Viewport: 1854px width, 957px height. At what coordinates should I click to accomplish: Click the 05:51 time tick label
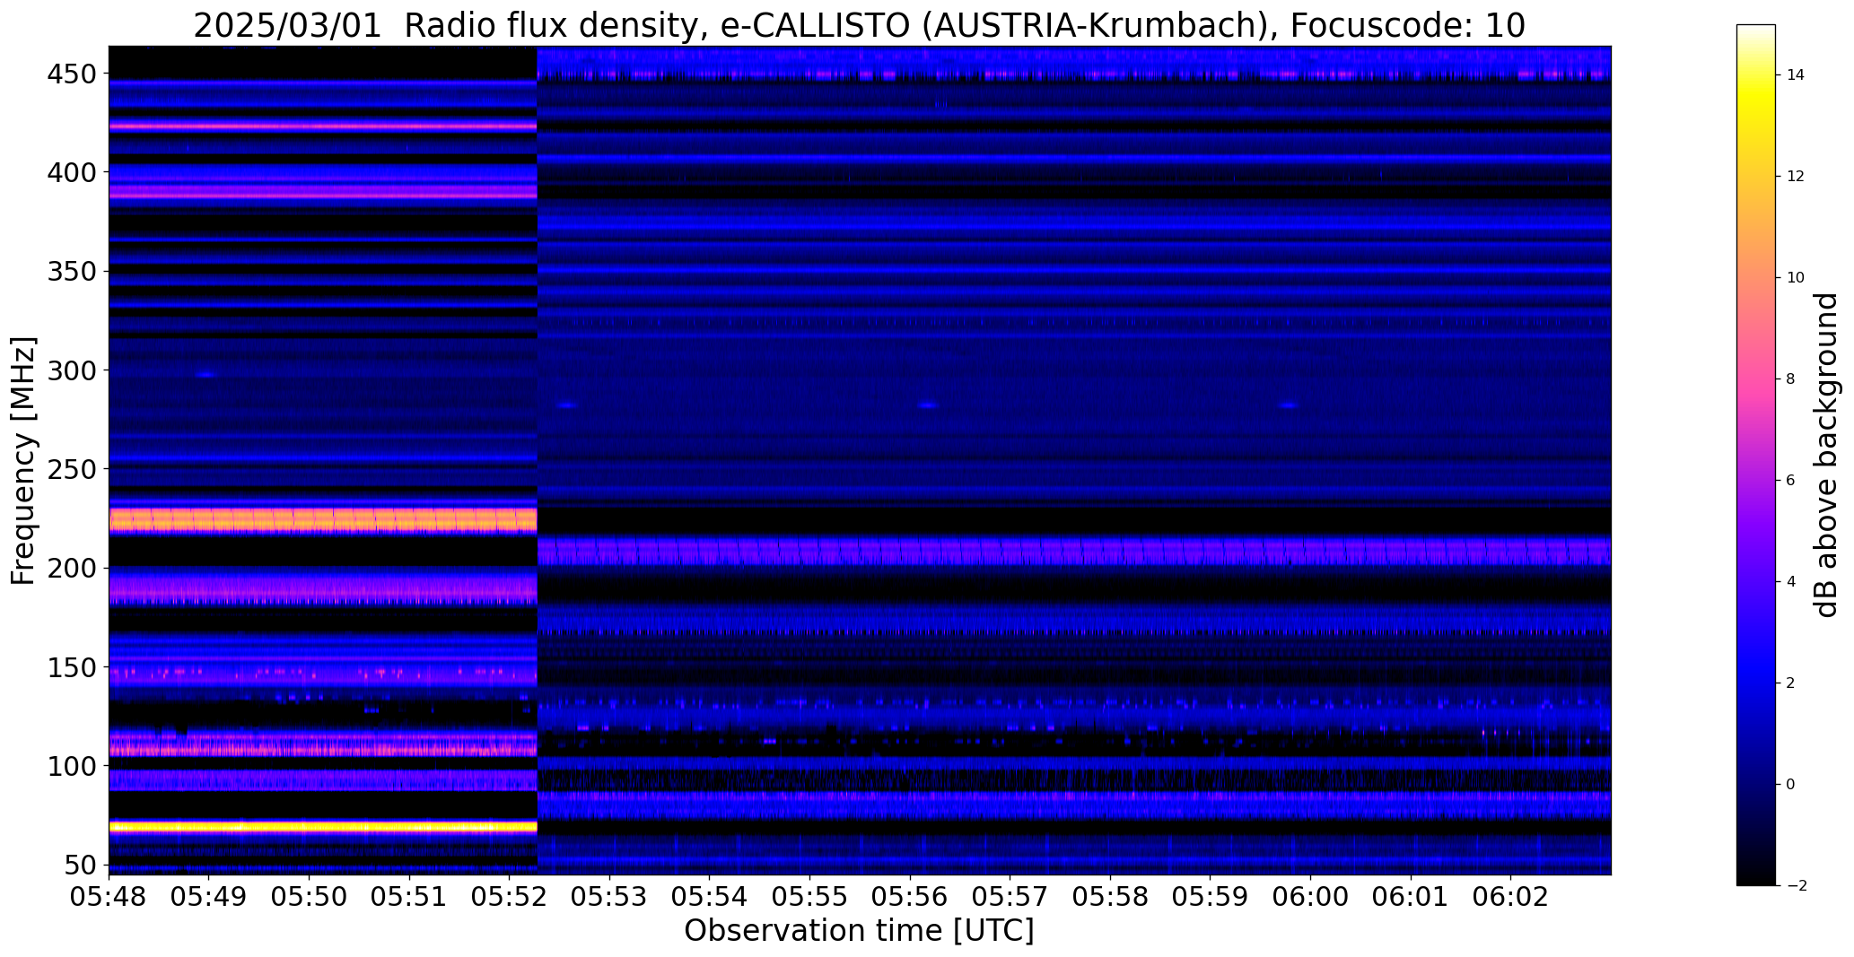pos(409,898)
